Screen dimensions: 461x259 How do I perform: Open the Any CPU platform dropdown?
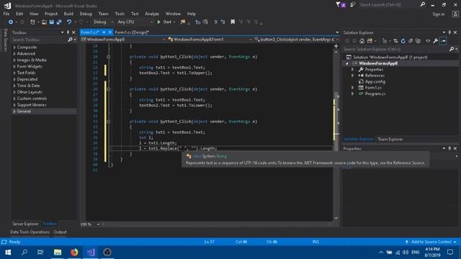point(135,22)
